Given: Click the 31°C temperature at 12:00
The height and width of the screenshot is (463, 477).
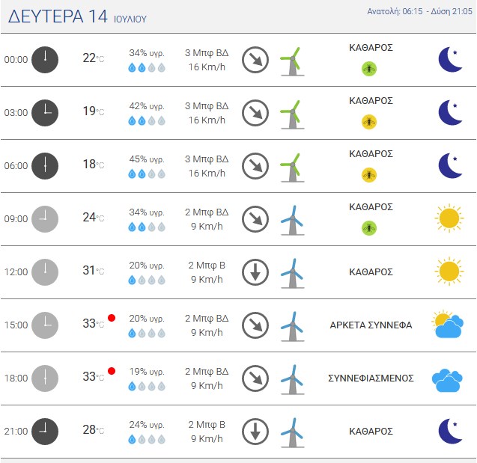Looking at the screenshot, I should [x=94, y=270].
